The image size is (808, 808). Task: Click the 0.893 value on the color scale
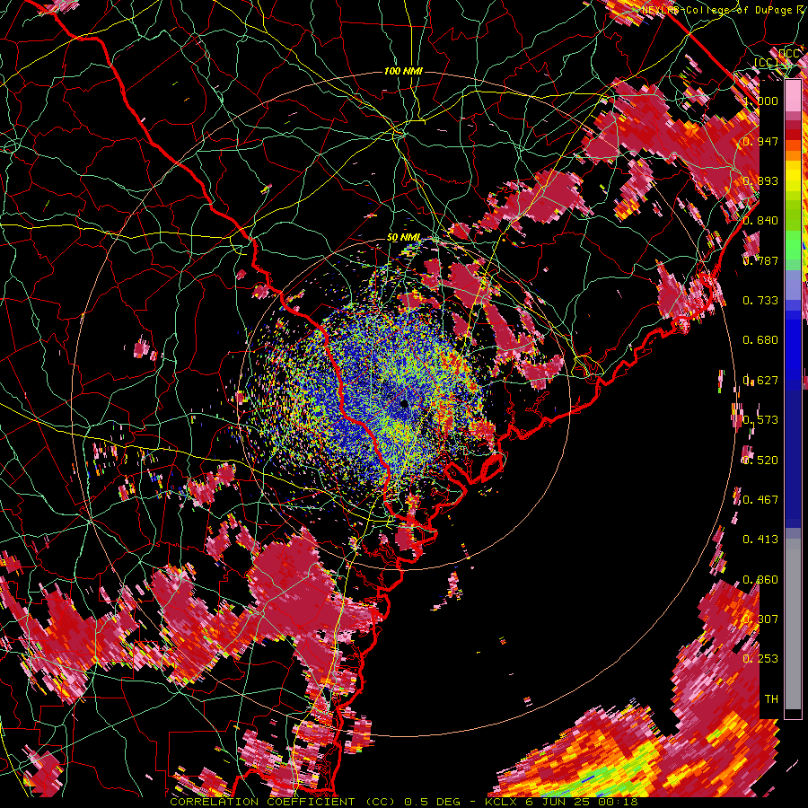(760, 180)
